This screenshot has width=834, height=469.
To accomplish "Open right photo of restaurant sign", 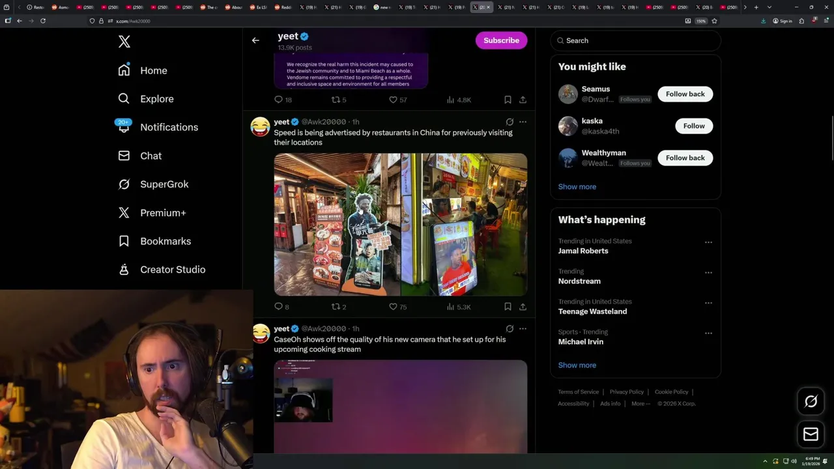I will tap(464, 225).
